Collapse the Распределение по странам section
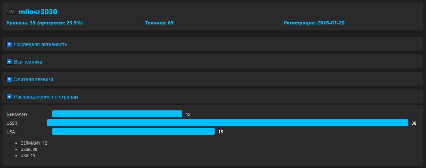The height and width of the screenshot is (168, 426). pyautogui.click(x=213, y=97)
